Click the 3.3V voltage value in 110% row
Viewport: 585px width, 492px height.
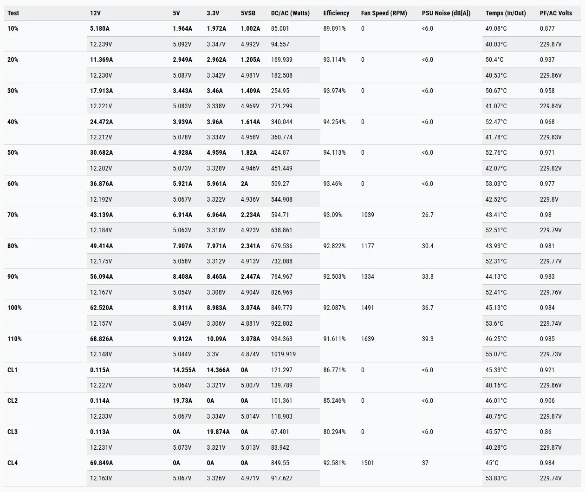(213, 354)
